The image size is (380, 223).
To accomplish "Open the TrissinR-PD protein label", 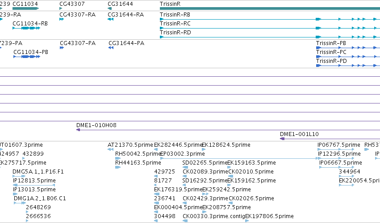I will click(x=331, y=61).
